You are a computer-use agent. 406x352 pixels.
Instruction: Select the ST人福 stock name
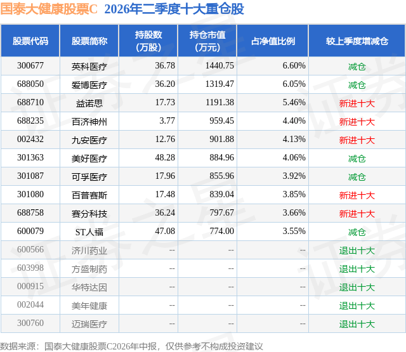[89, 232]
